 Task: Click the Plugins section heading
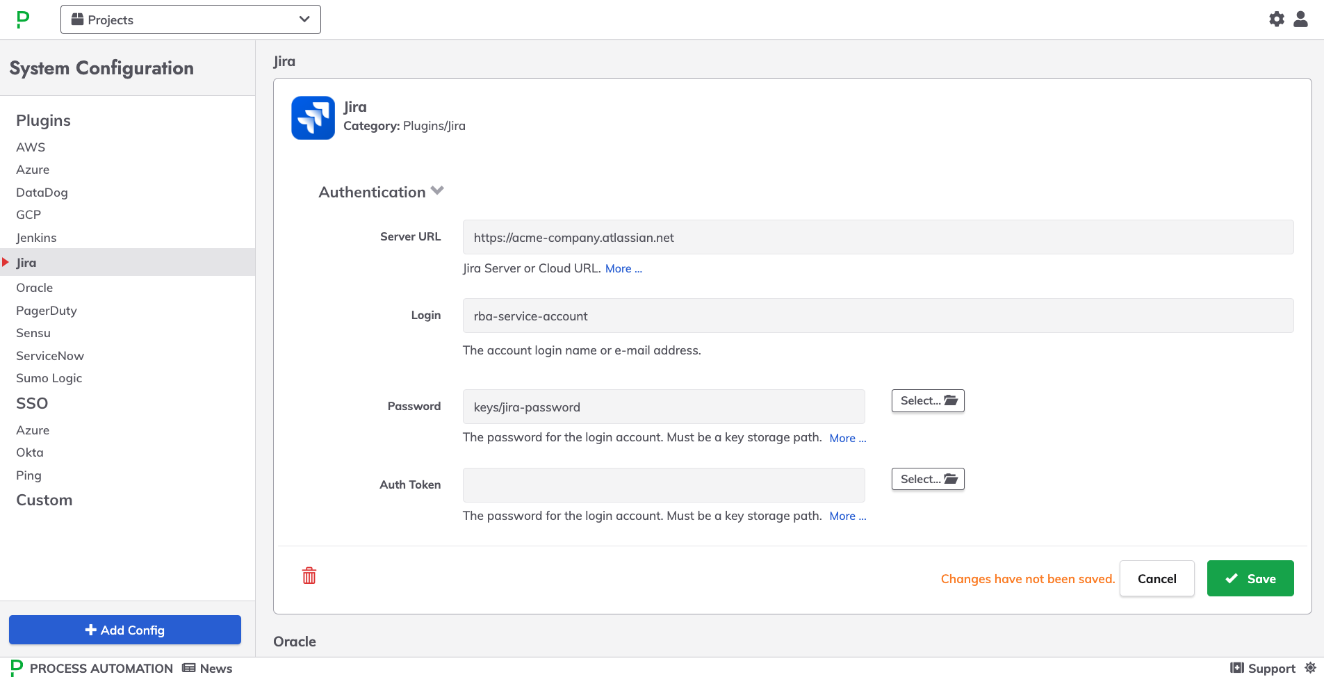coord(43,120)
